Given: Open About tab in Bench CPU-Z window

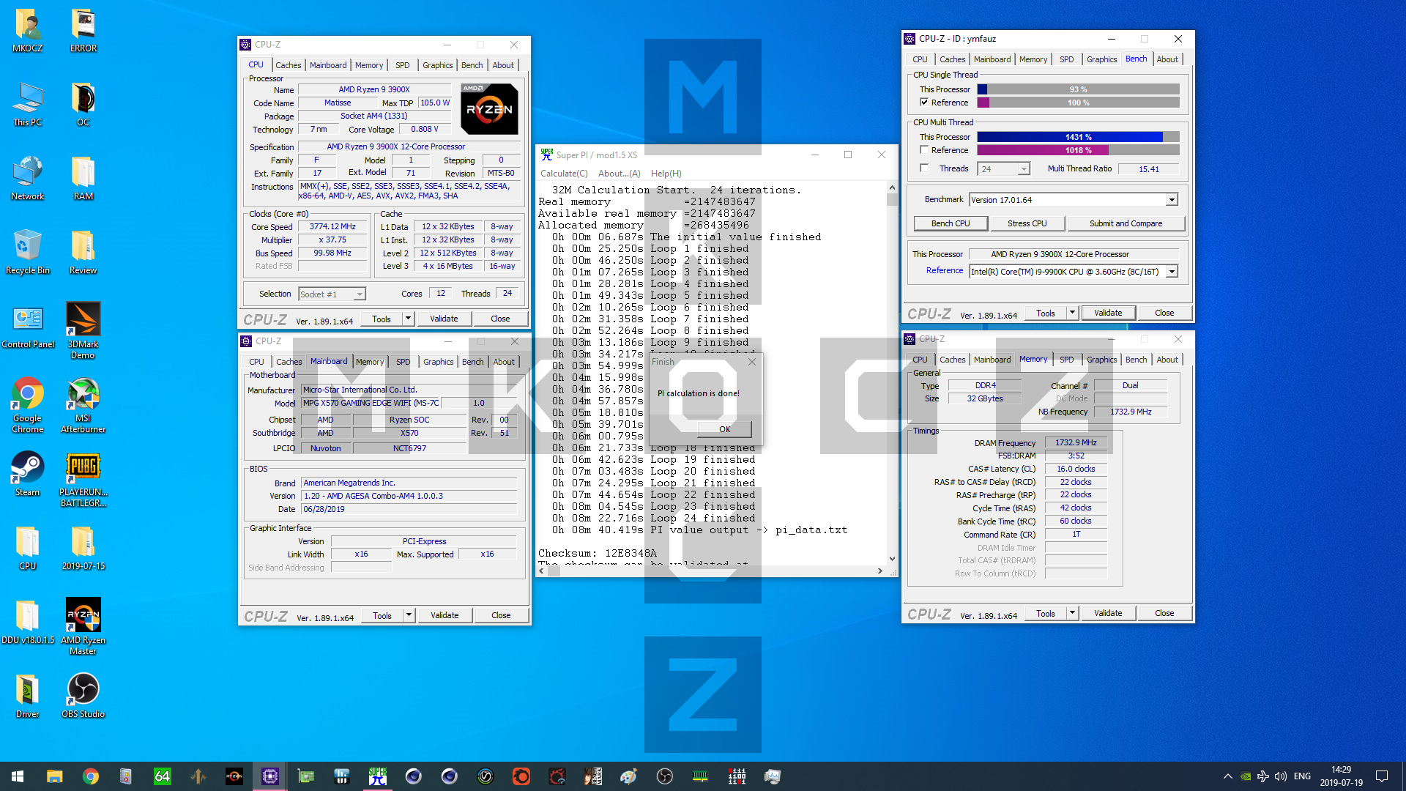Looking at the screenshot, I should click(x=1167, y=59).
